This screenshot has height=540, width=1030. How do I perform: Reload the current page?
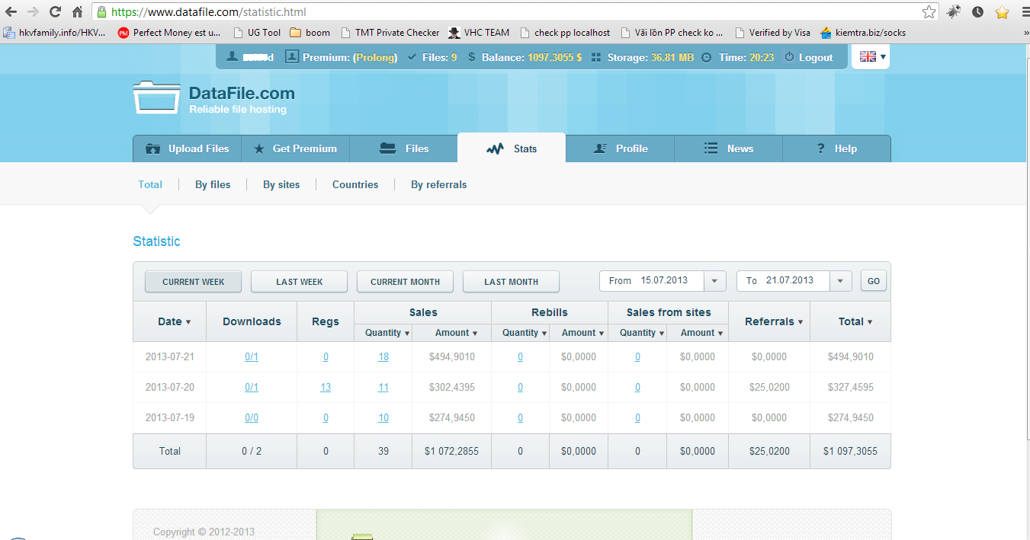pyautogui.click(x=55, y=12)
